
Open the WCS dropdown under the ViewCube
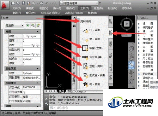(126, 35)
